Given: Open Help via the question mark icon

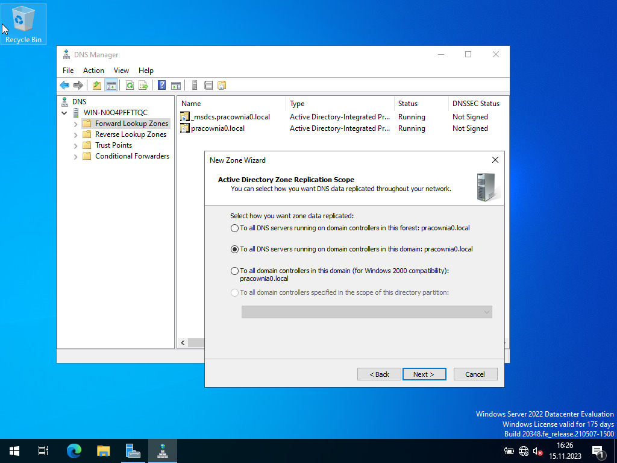Looking at the screenshot, I should (161, 85).
